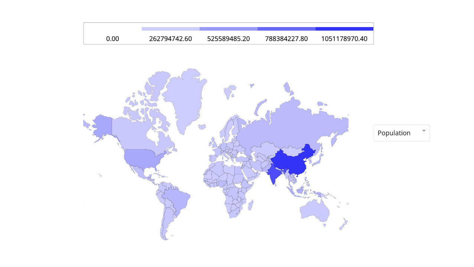Viewport: 474px width, 267px height.
Task: Click the third legend color band
Action: coord(286,29)
